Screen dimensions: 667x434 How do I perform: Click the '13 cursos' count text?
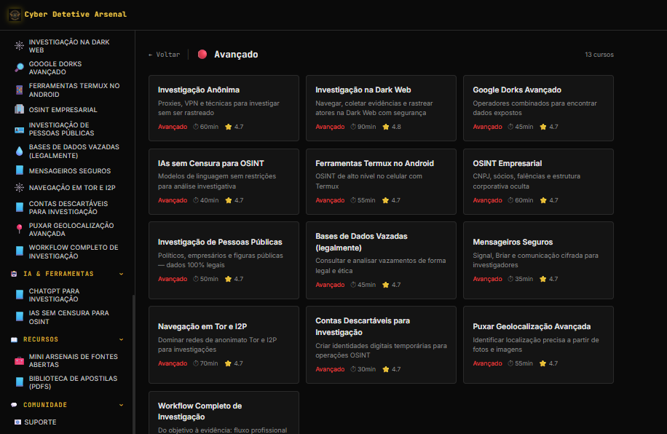599,55
